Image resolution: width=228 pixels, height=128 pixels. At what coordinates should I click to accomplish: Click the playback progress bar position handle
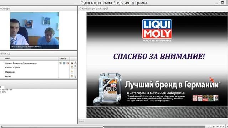click(103, 127)
